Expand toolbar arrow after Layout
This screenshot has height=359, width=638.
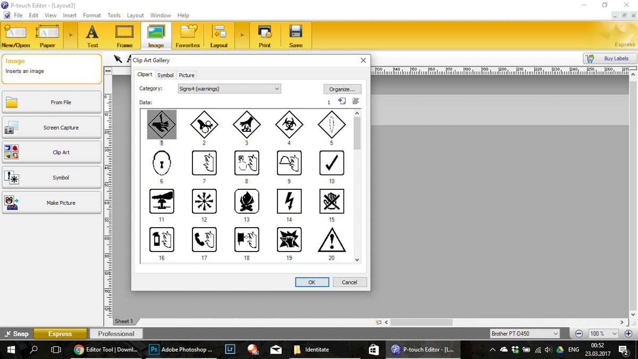[x=242, y=36]
